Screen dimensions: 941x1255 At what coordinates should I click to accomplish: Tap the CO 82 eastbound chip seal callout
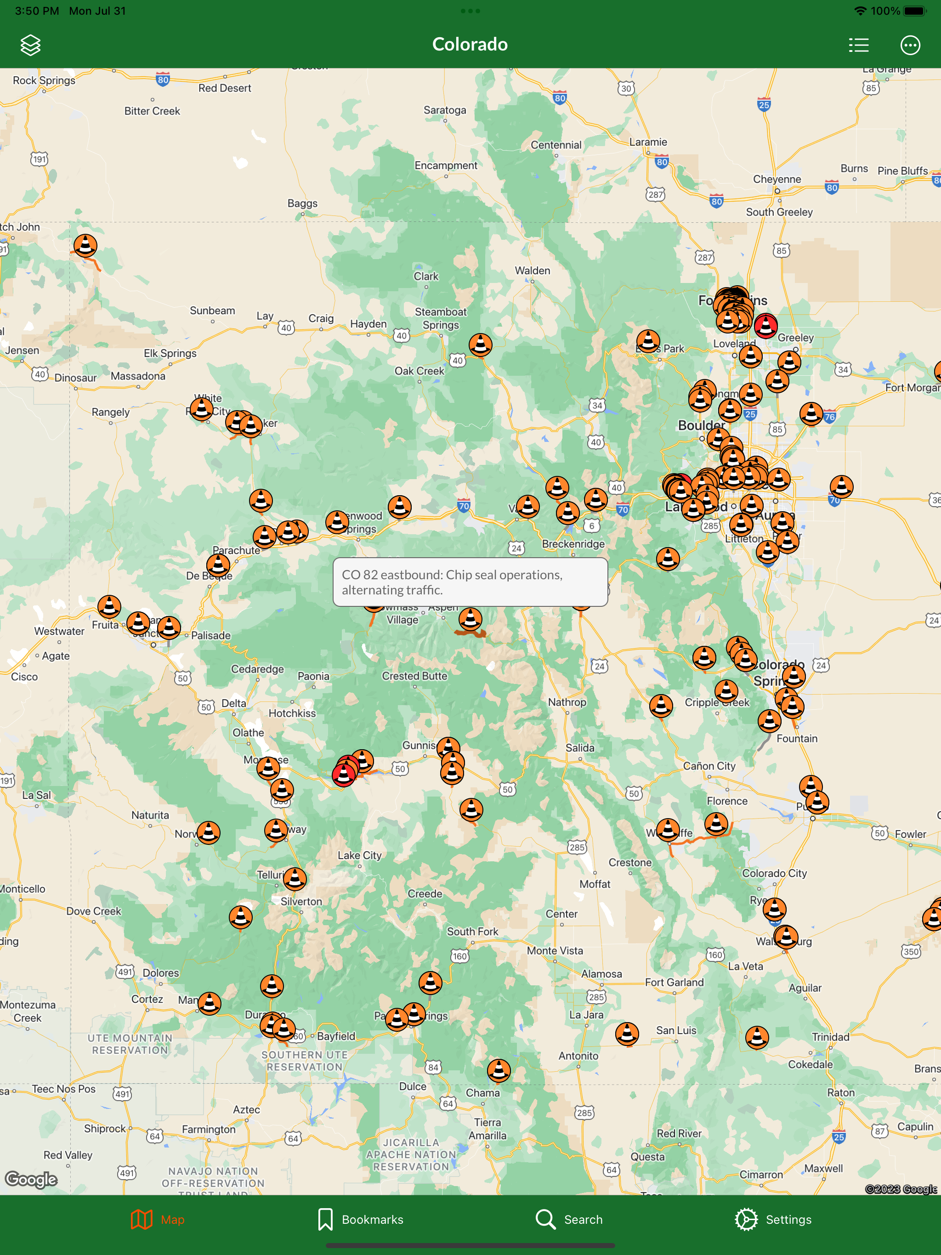[470, 582]
